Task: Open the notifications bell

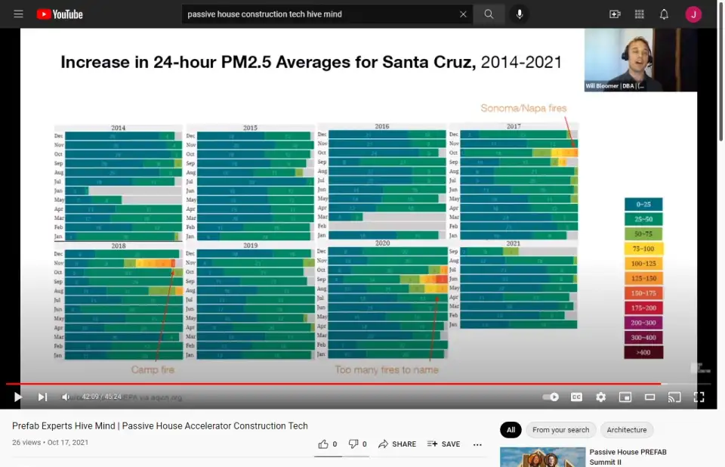Action: [x=664, y=14]
